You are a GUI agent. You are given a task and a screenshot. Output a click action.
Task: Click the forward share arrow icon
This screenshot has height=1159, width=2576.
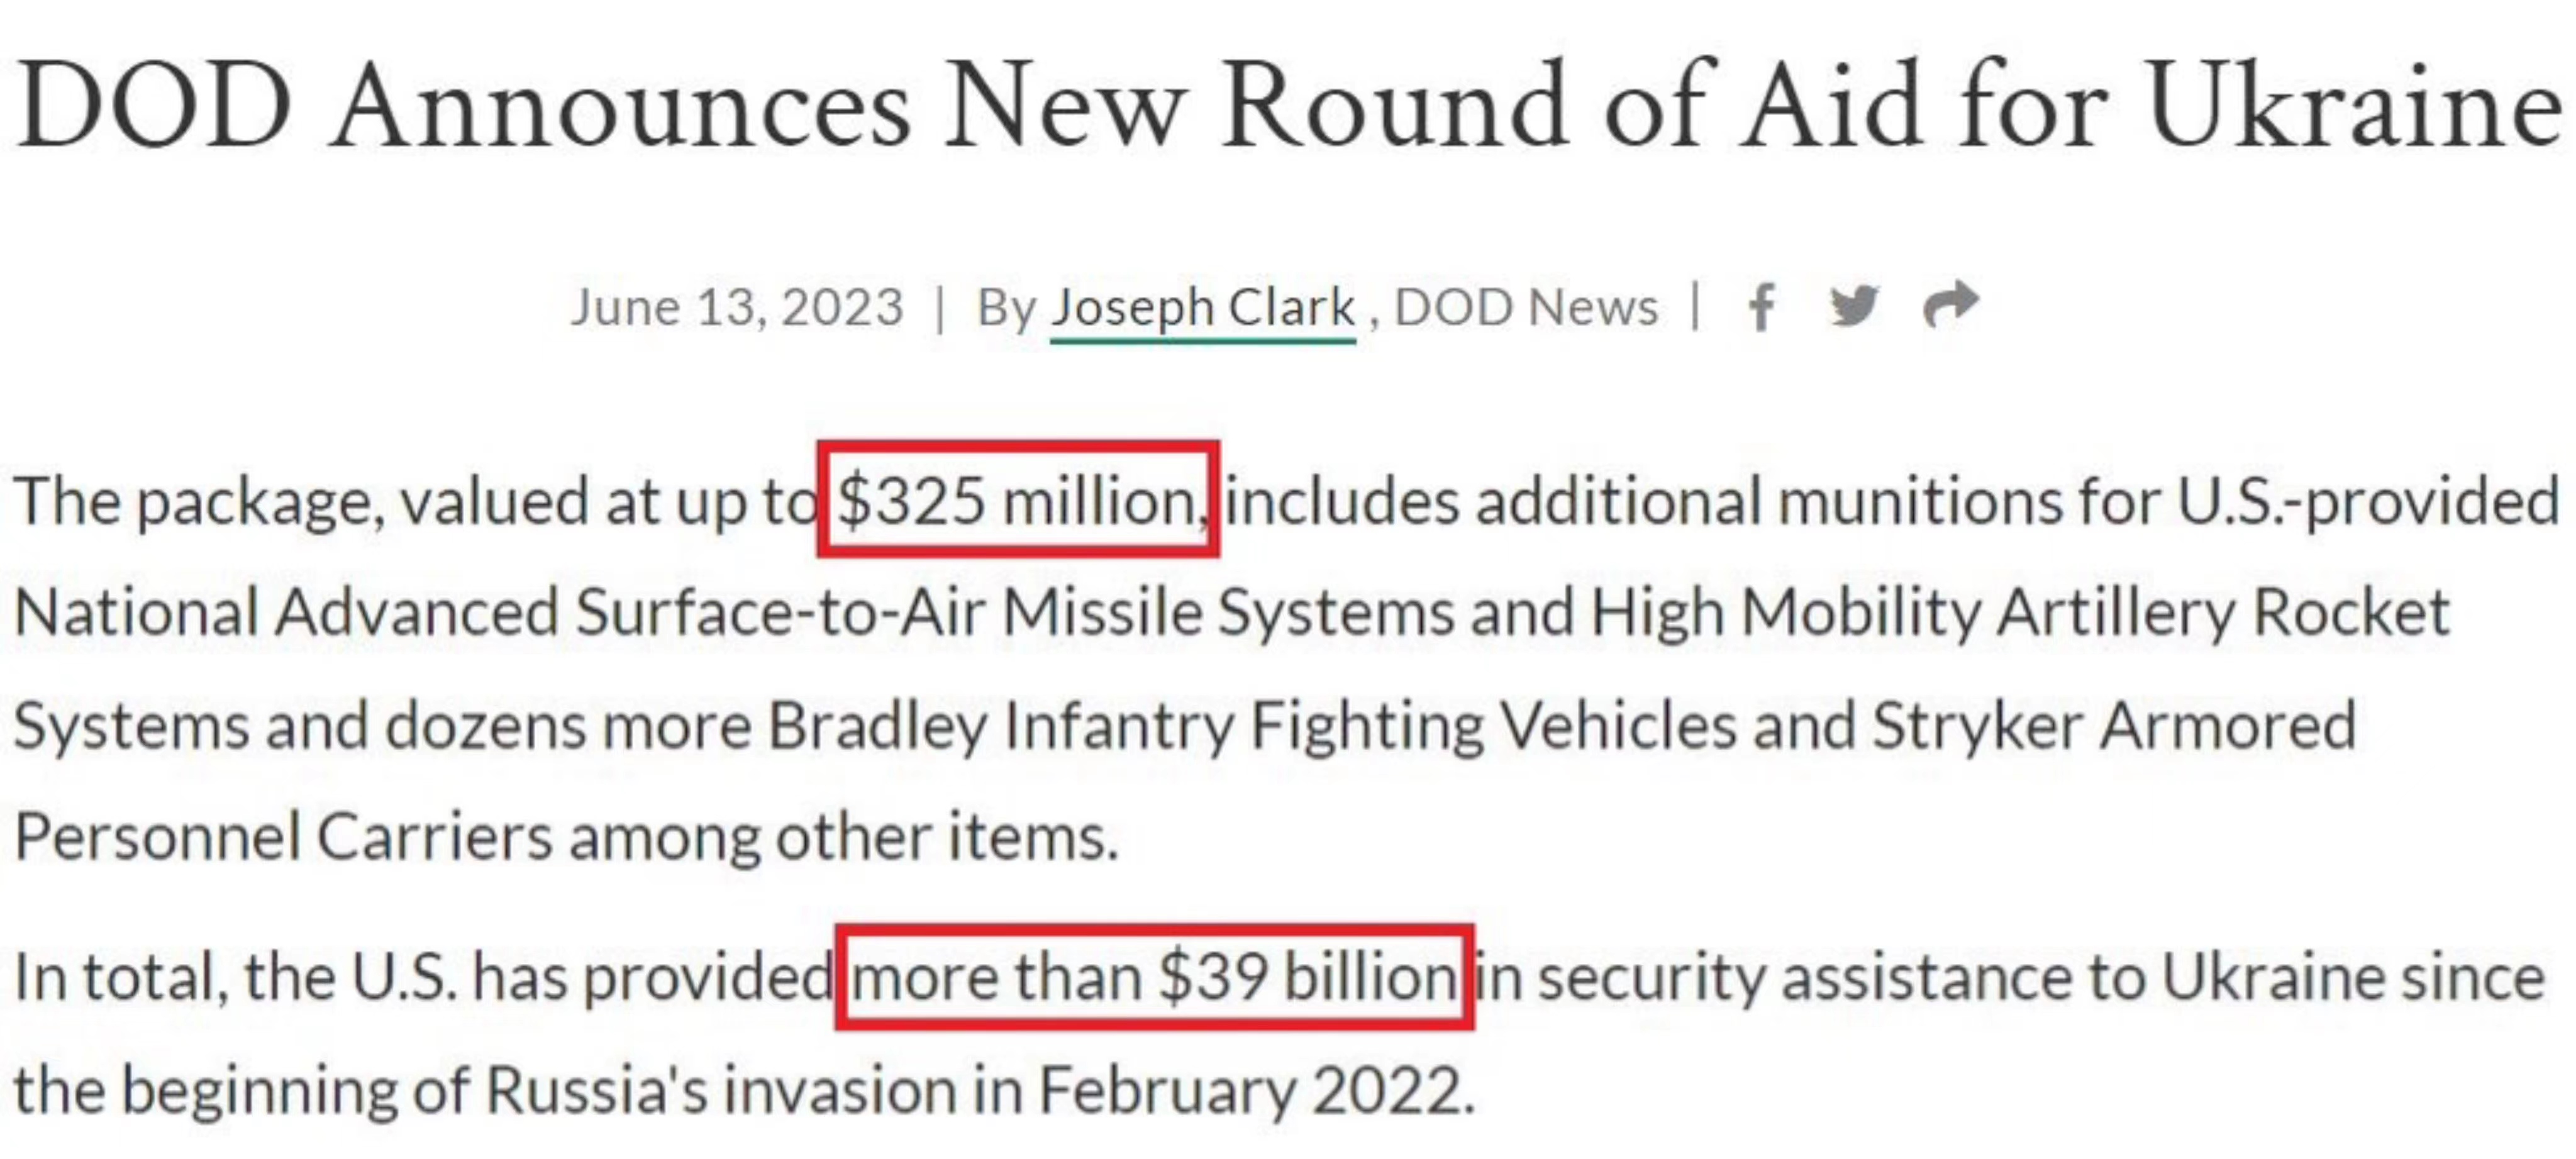1950,304
